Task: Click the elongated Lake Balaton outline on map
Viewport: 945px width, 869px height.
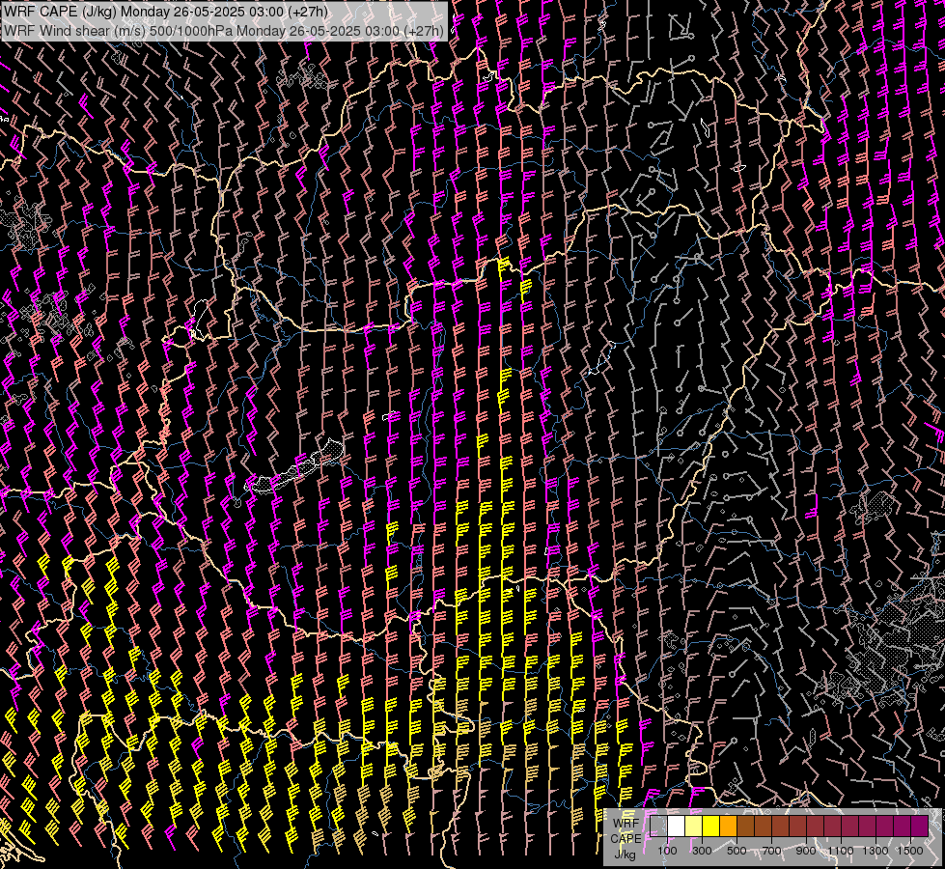Action: pos(294,466)
